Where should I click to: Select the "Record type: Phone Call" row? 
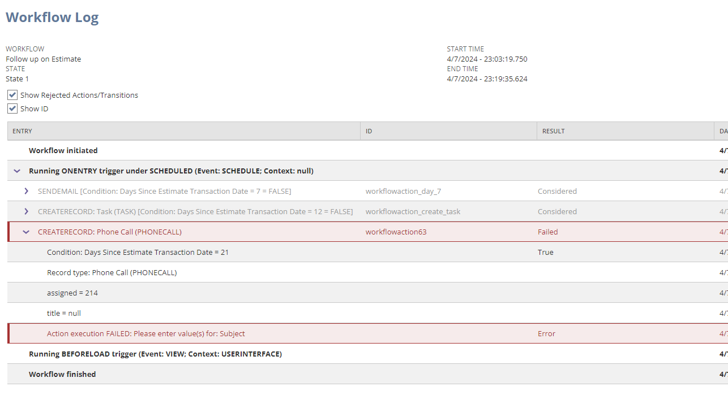coord(112,272)
